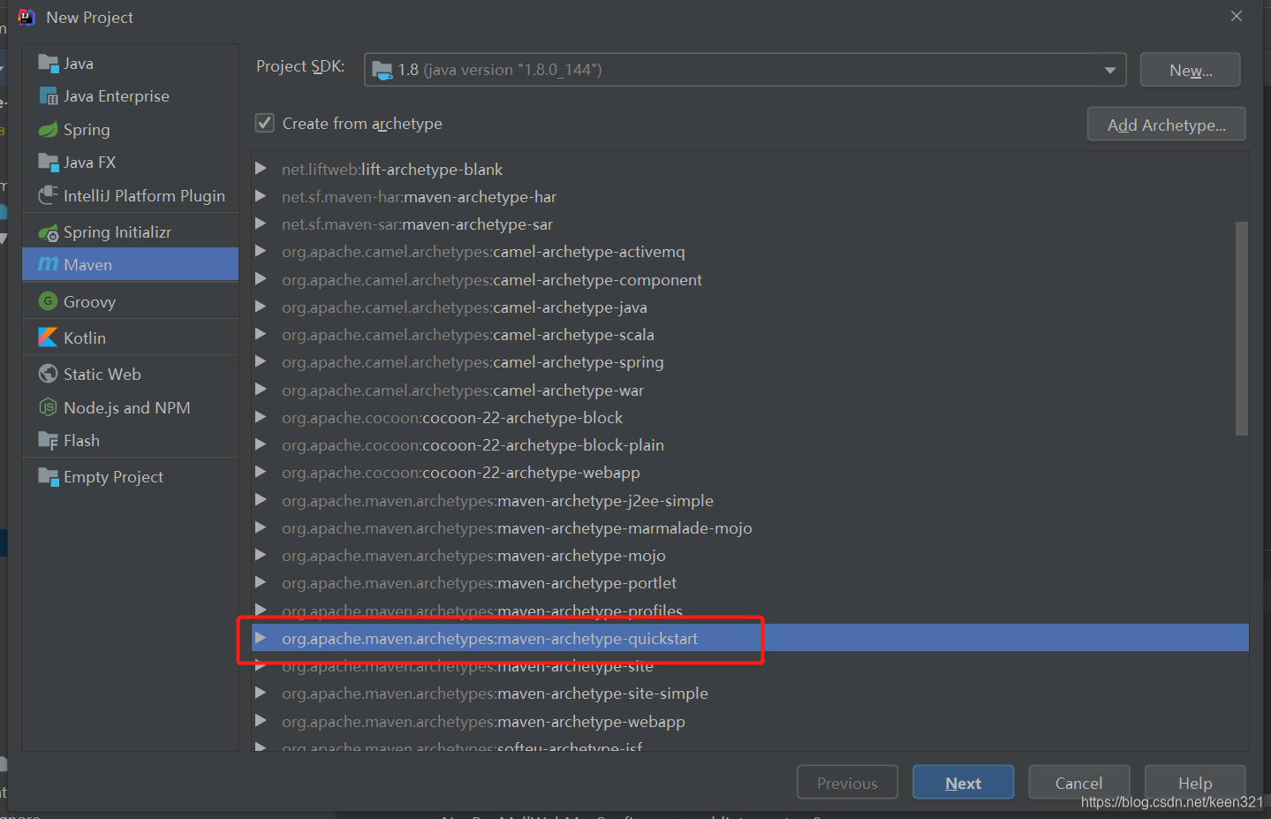The width and height of the screenshot is (1271, 819).
Task: Expand the maven-archetype-har node
Action: pos(261,195)
